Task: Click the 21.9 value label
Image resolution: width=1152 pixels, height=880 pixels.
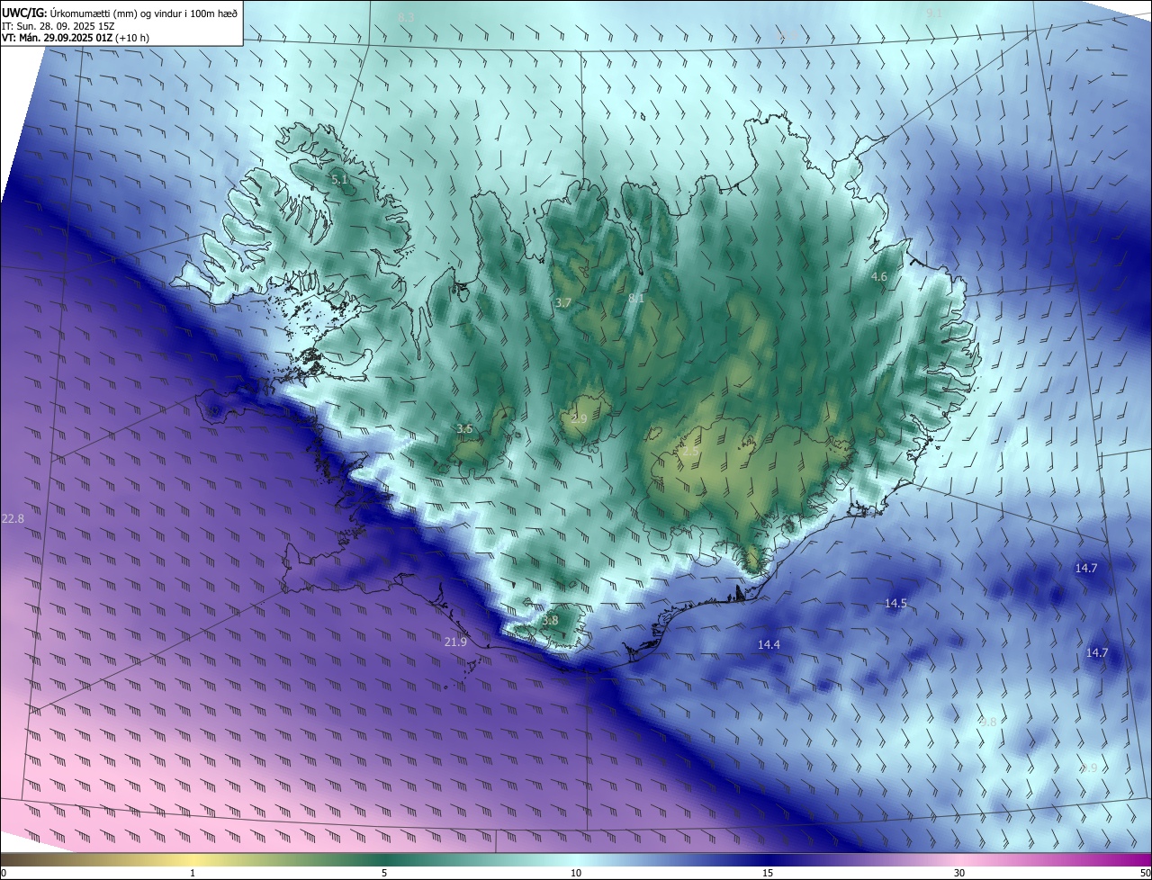Action: tap(455, 642)
